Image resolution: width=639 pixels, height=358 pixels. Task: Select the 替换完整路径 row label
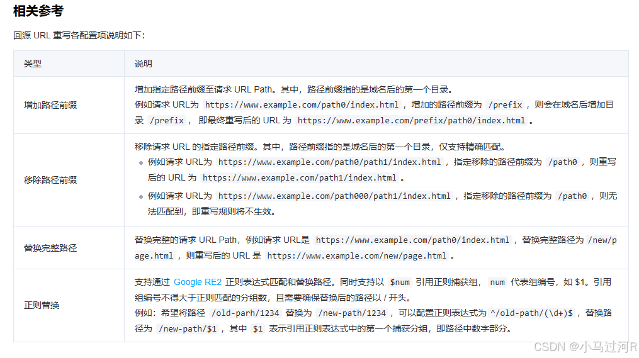50,248
